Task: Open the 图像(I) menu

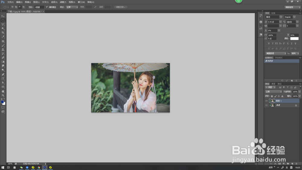Action: pyautogui.click(x=28, y=2)
